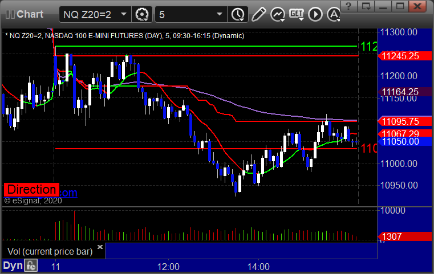The height and width of the screenshot is (274, 434).
Task: Click the 11095.75 red price marker
Action: click(x=405, y=121)
